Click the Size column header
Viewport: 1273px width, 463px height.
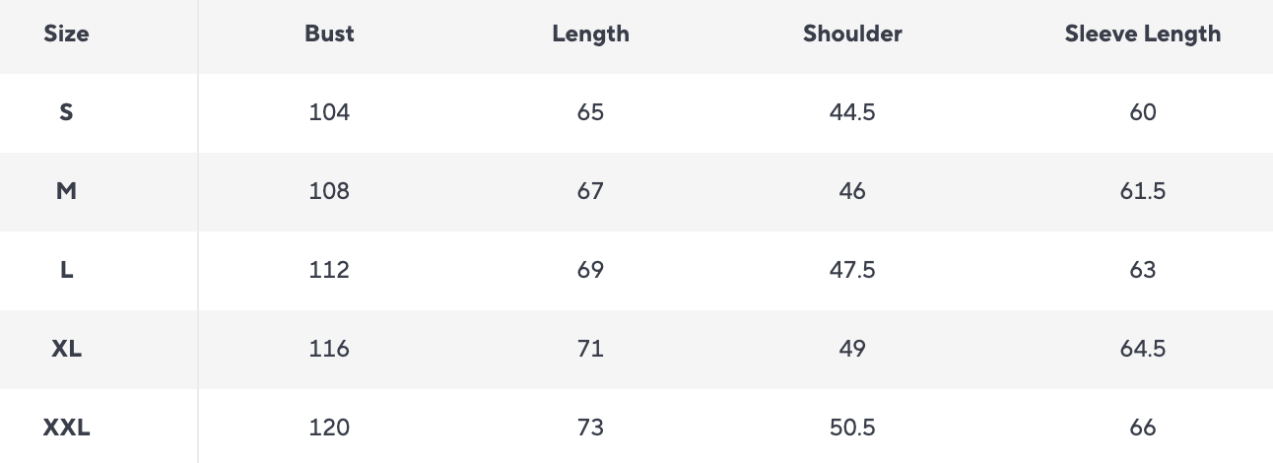(x=66, y=33)
